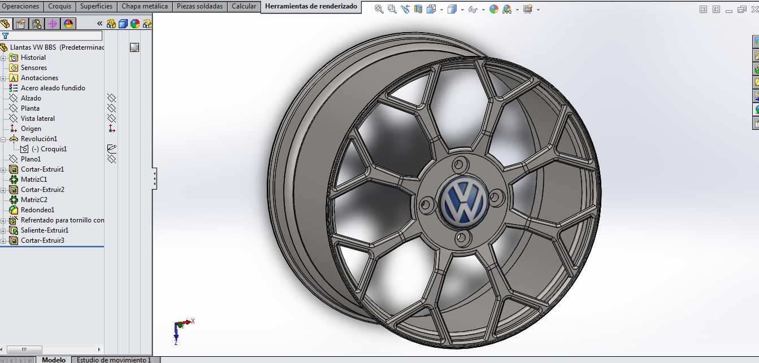Toggle visibility of Origen in display pane
The width and height of the screenshot is (759, 363).
(111, 129)
